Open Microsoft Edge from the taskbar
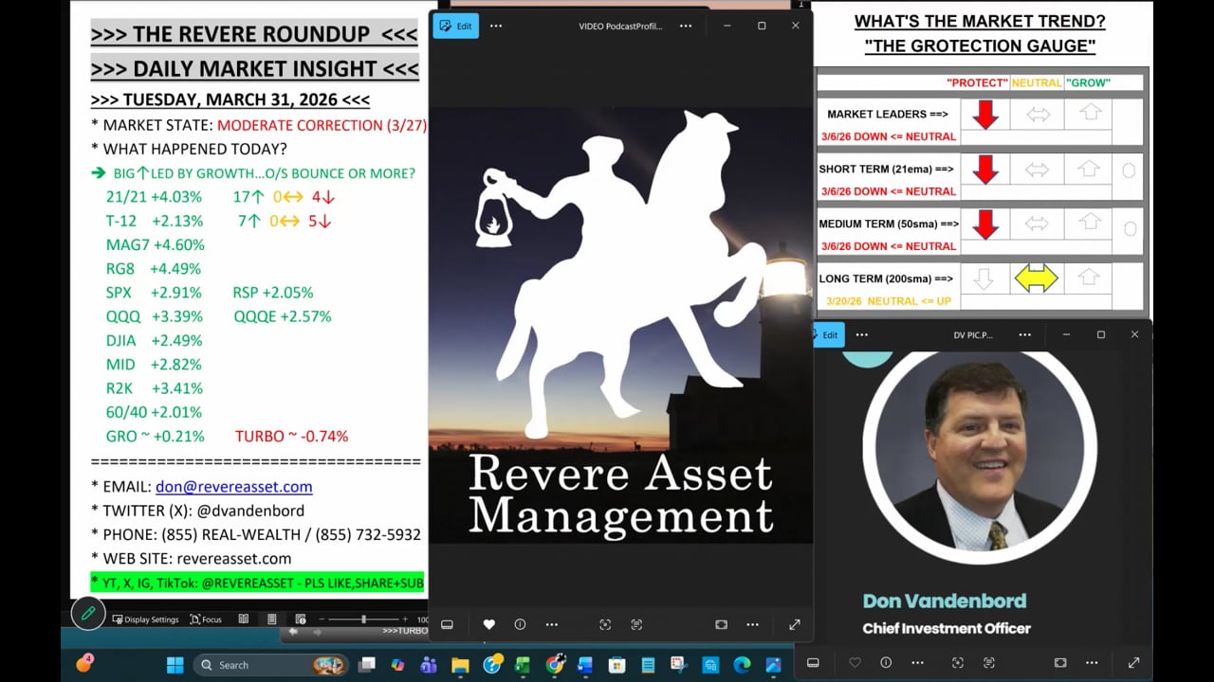This screenshot has width=1214, height=682. coord(742,665)
